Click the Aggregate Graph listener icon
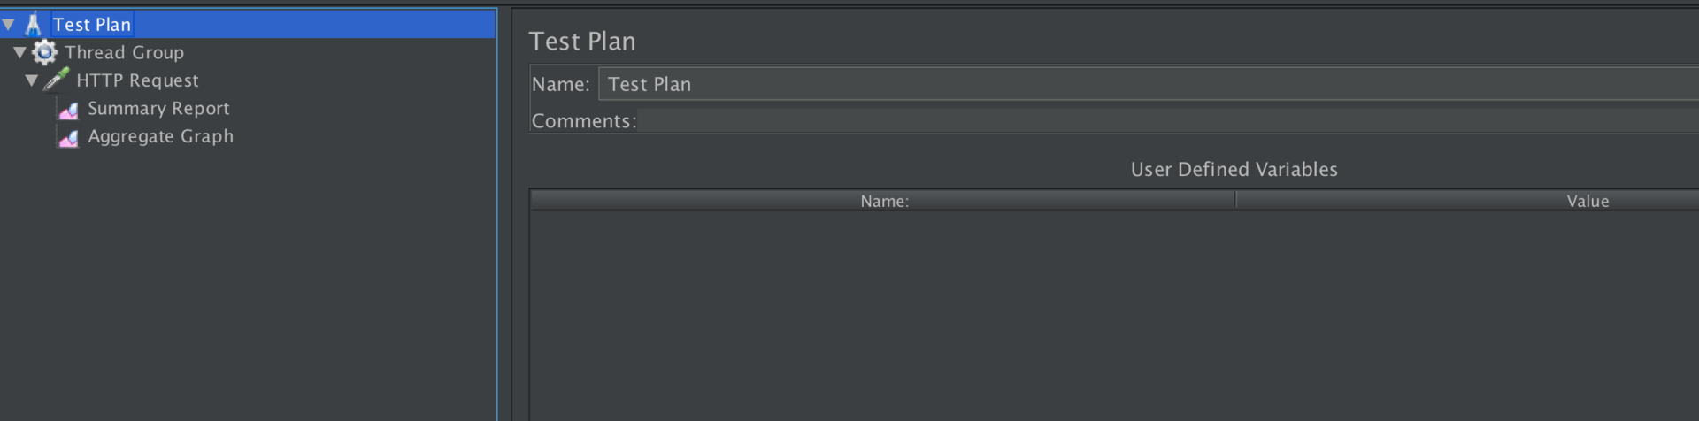 [68, 137]
